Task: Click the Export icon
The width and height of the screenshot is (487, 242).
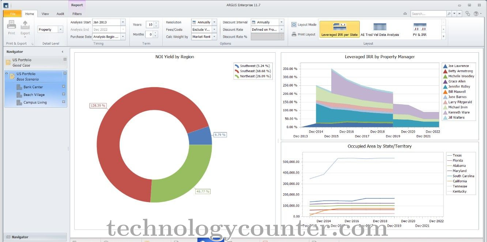Action: point(25,25)
